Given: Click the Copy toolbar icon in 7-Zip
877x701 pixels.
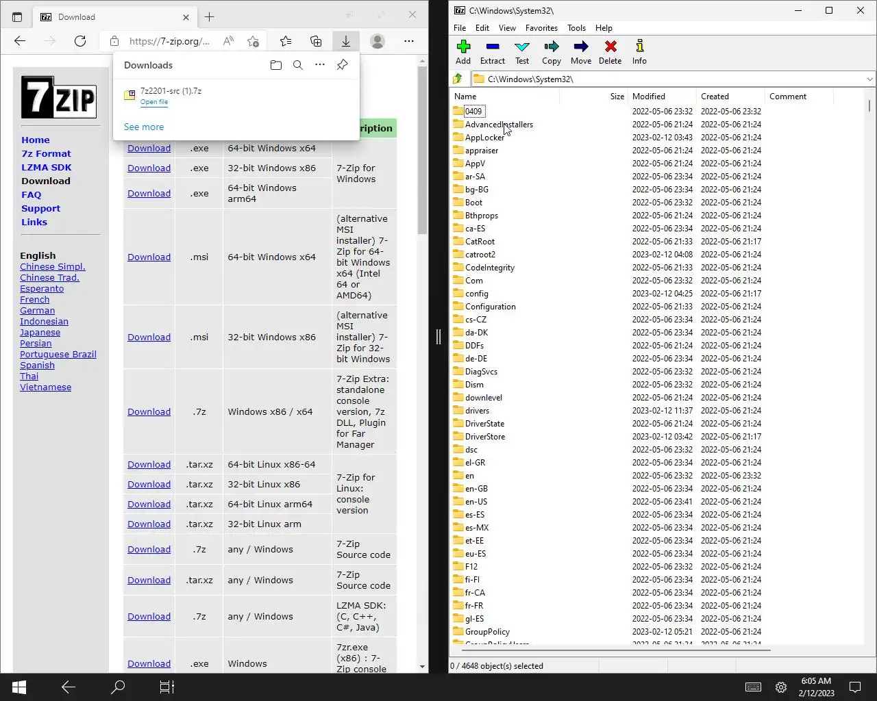Looking at the screenshot, I should tap(552, 52).
